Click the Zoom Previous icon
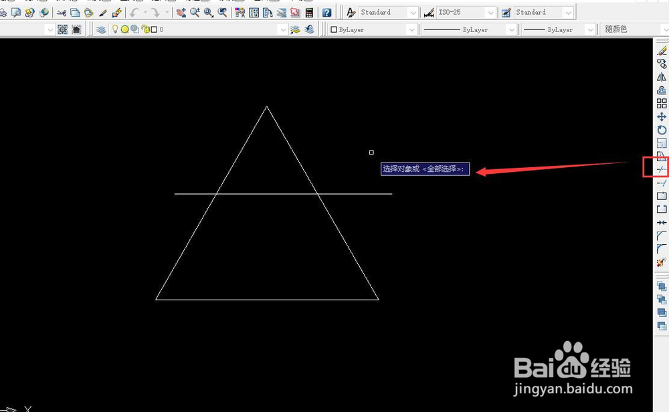The height and width of the screenshot is (412, 669). 222,12
